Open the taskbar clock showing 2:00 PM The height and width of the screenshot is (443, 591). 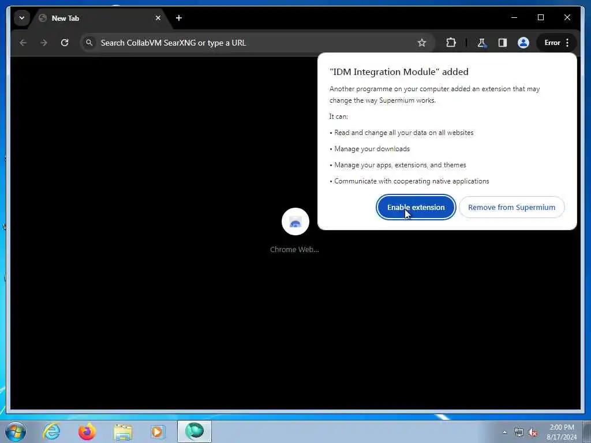[x=562, y=432]
